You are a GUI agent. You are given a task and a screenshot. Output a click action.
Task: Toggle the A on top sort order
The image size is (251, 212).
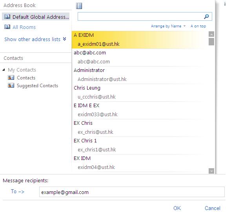[198, 26]
